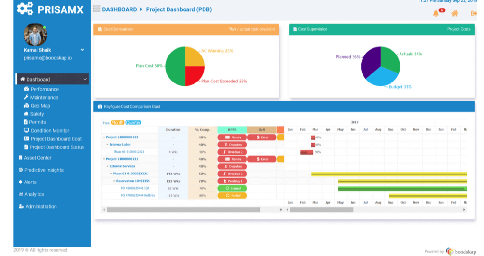Click the Keyfigure Cost Comparison Gant icon

point(100,106)
